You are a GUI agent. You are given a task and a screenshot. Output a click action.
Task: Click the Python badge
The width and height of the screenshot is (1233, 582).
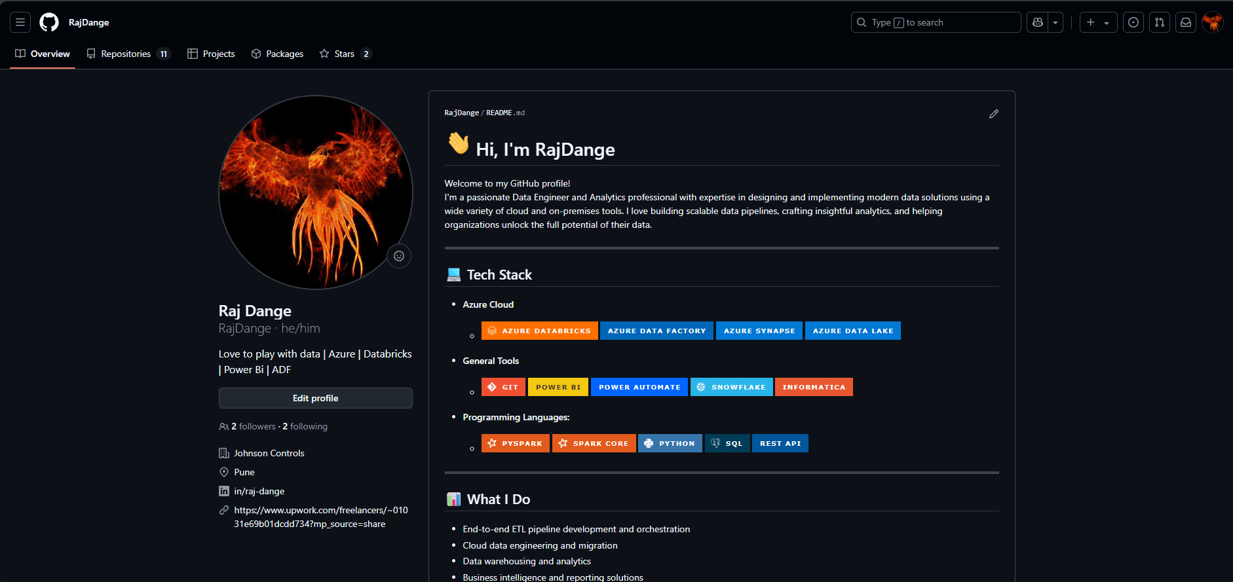click(x=670, y=443)
